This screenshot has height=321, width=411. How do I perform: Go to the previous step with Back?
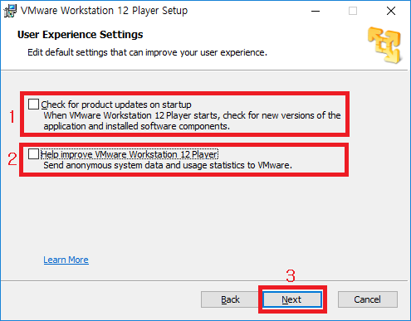[230, 299]
